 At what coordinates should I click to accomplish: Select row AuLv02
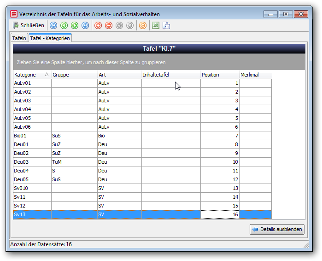(142, 92)
